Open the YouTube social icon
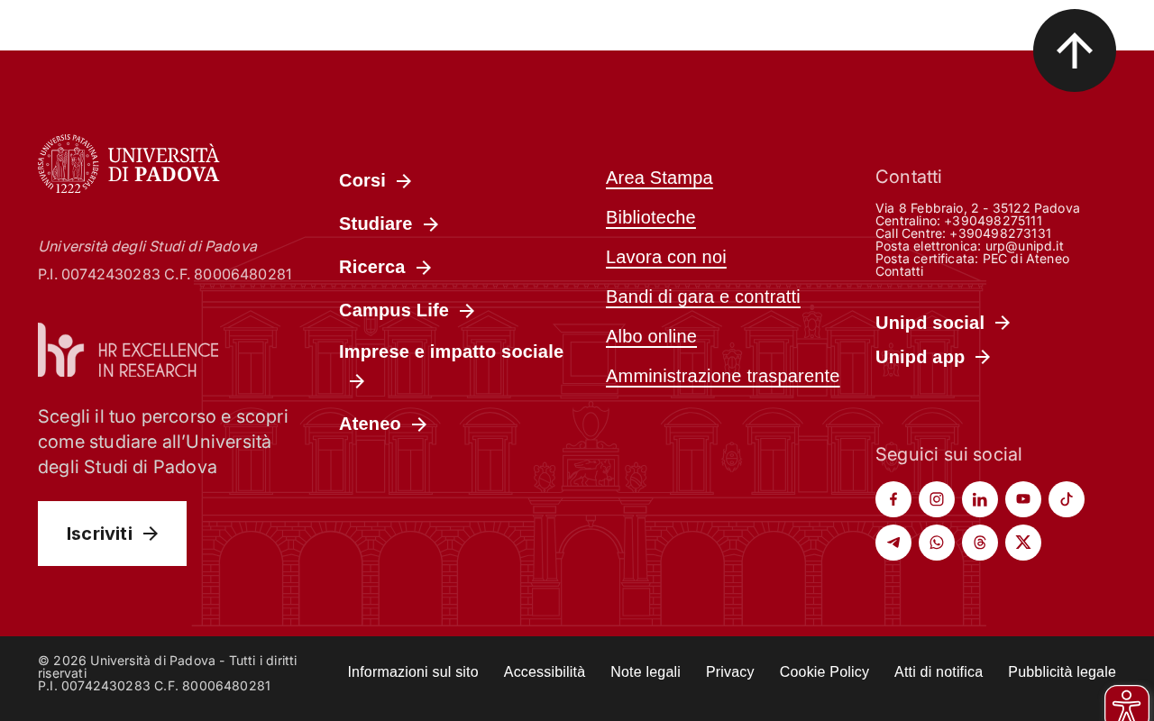1154x721 pixels. 1023,499
